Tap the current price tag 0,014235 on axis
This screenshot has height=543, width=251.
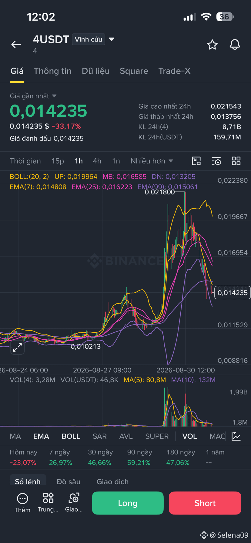tap(233, 293)
